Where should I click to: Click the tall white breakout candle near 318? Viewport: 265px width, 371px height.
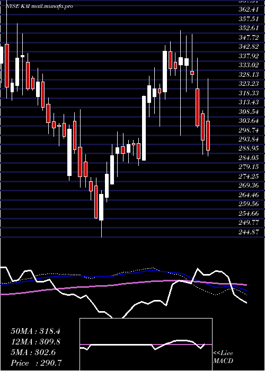coord(144,128)
